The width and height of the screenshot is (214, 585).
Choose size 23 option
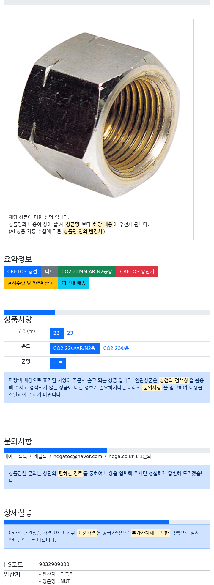pos(70,333)
